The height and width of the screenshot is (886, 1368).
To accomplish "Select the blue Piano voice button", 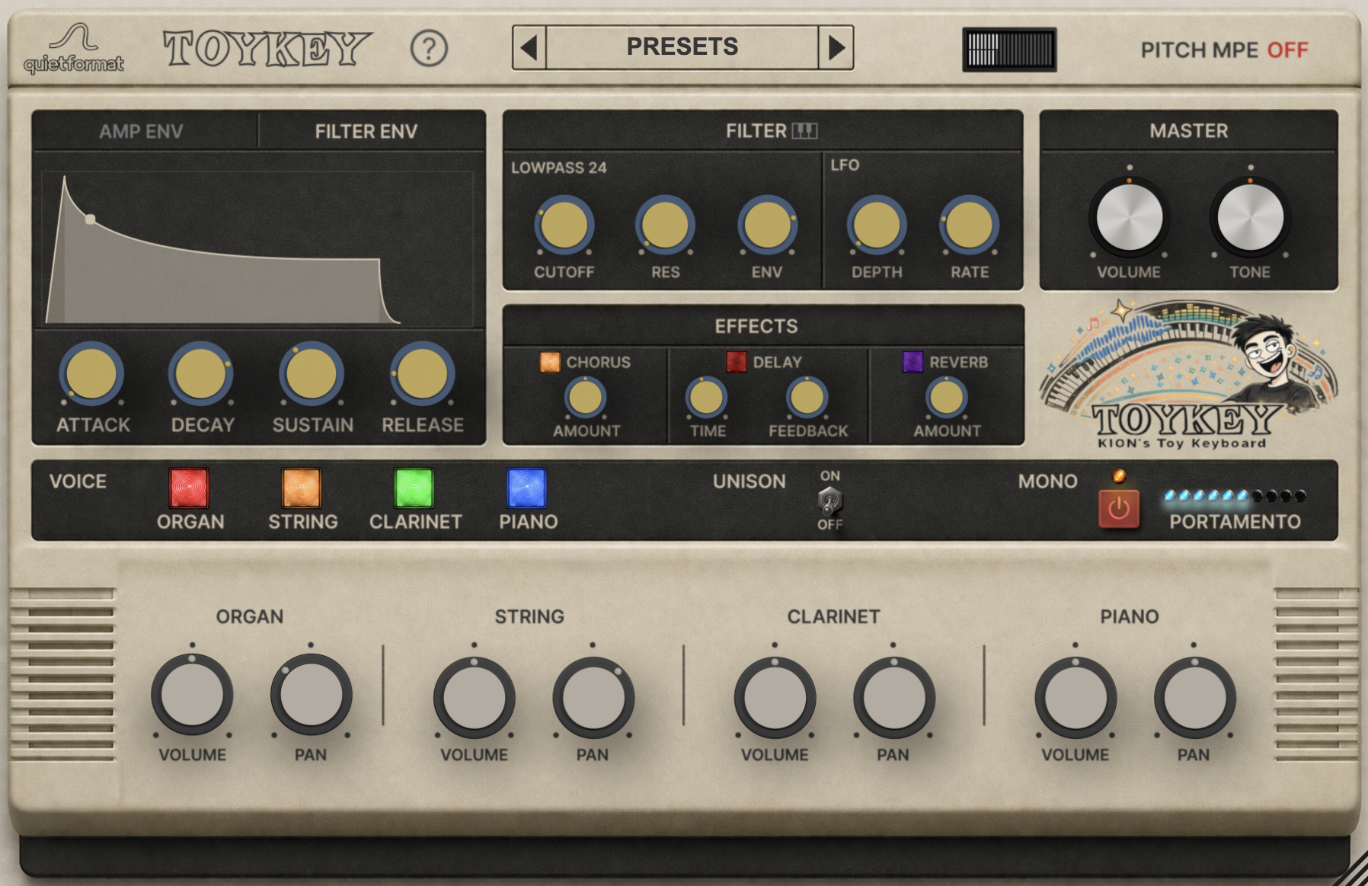I will [527, 488].
